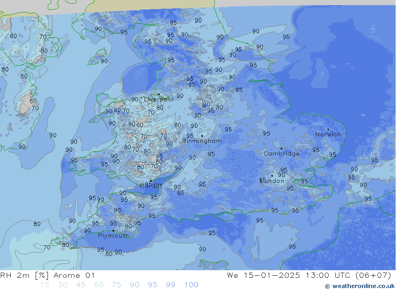Click the legend value 99

170,285
